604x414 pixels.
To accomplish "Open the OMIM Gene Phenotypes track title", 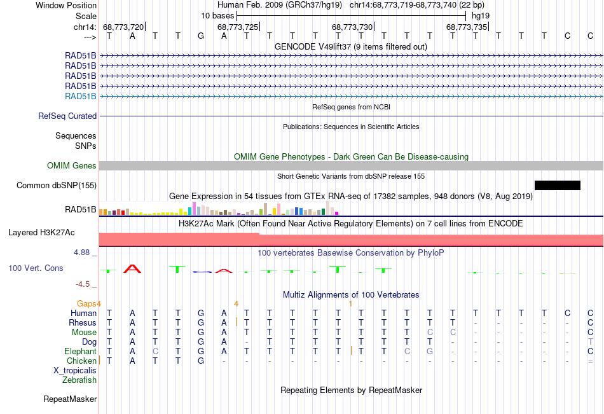I will pos(351,156).
